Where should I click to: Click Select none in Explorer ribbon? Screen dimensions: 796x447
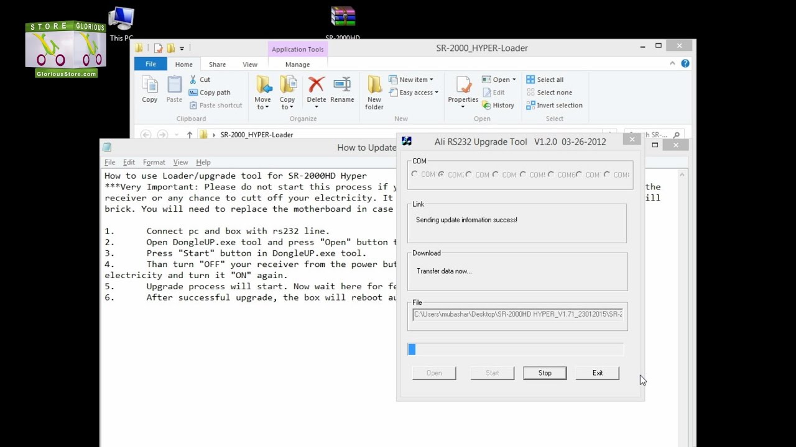point(548,93)
